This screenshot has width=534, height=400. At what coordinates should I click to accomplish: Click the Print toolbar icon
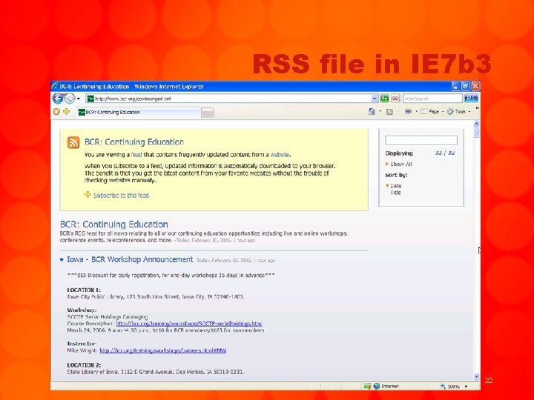tap(408, 112)
